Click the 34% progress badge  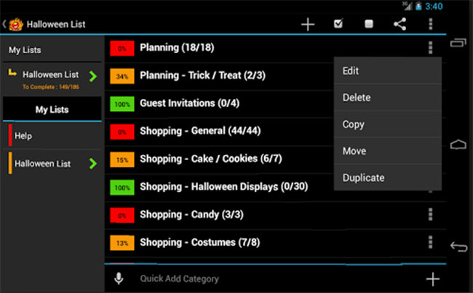122,76
